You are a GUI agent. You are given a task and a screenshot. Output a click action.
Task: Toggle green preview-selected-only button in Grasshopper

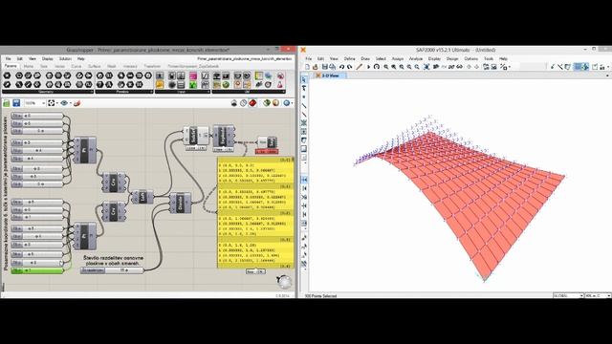(267, 103)
